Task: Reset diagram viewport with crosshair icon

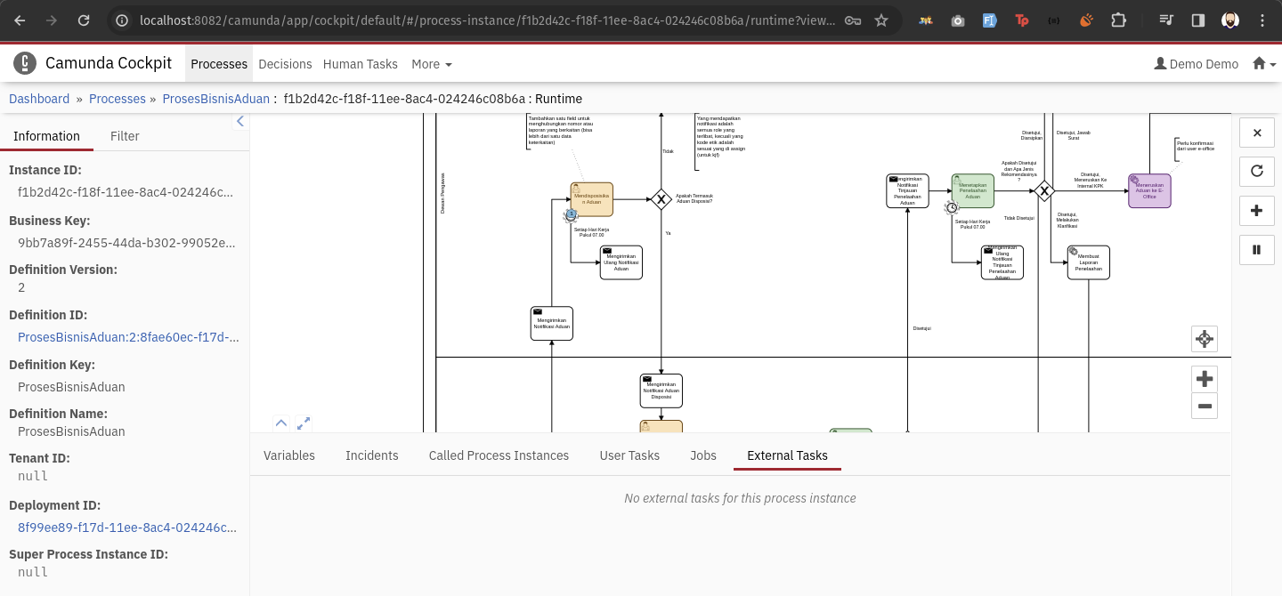Action: 1204,339
